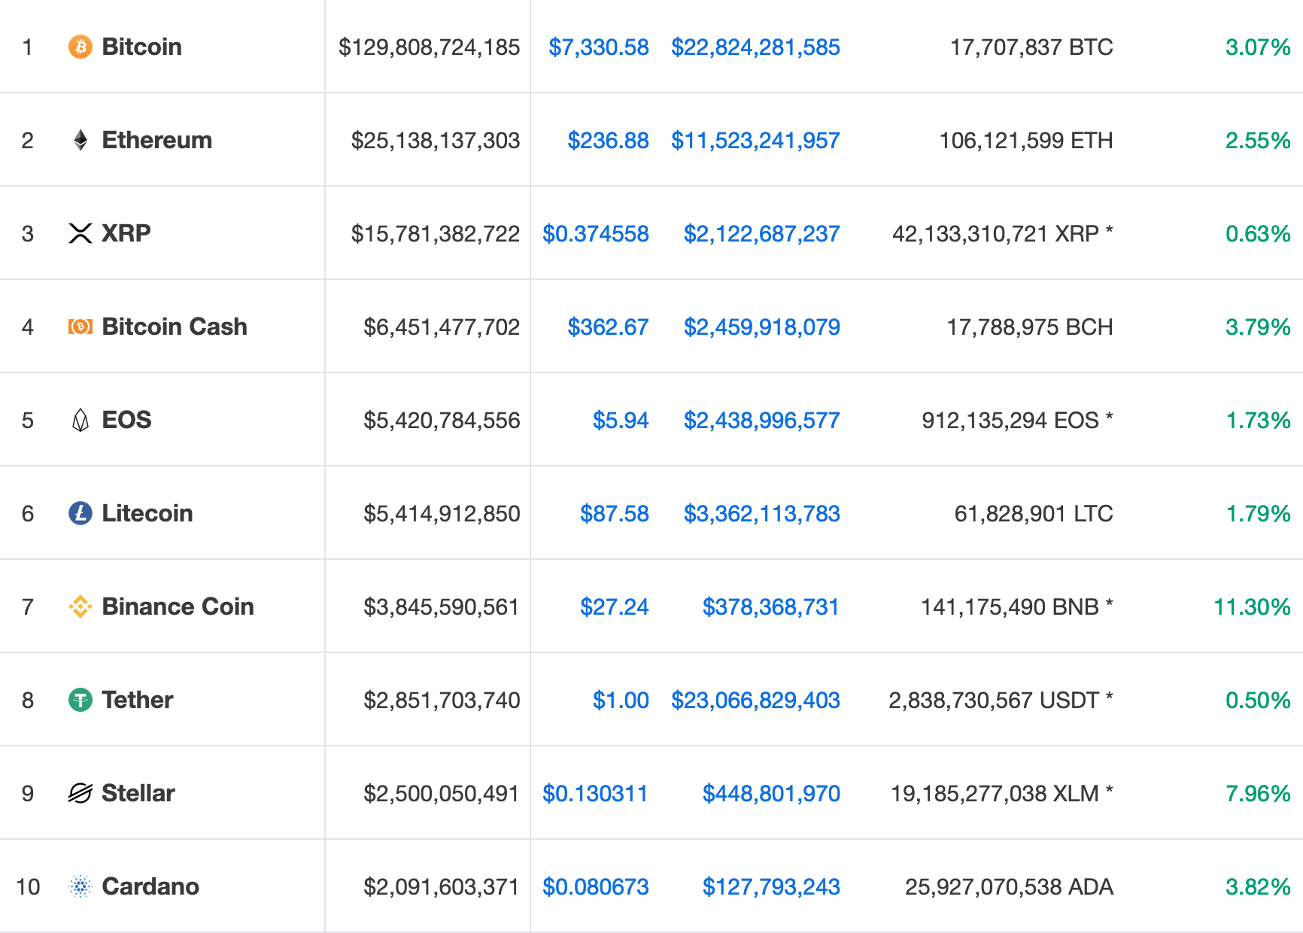Image resolution: width=1303 pixels, height=933 pixels.
Task: Click Bitcoin price $7,330.58
Action: pos(599,47)
